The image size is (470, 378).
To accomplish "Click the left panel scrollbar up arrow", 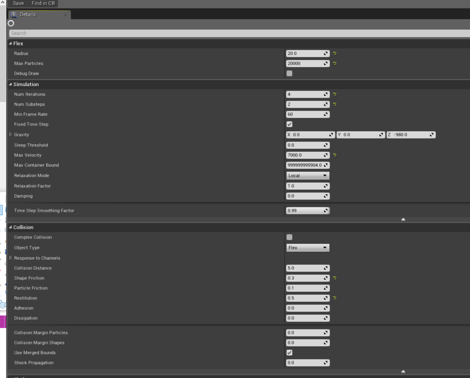I will point(3,2).
